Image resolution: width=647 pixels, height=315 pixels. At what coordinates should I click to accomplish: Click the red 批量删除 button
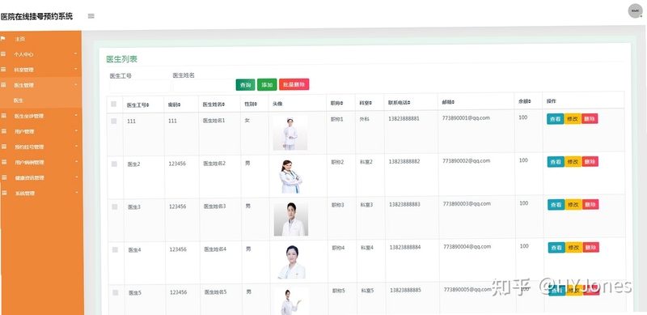click(x=294, y=84)
